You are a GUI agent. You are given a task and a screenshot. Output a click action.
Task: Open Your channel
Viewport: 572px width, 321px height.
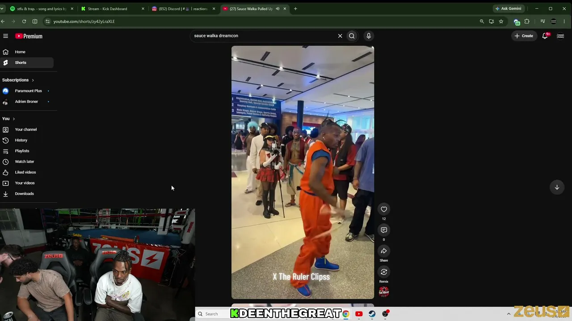click(x=26, y=129)
